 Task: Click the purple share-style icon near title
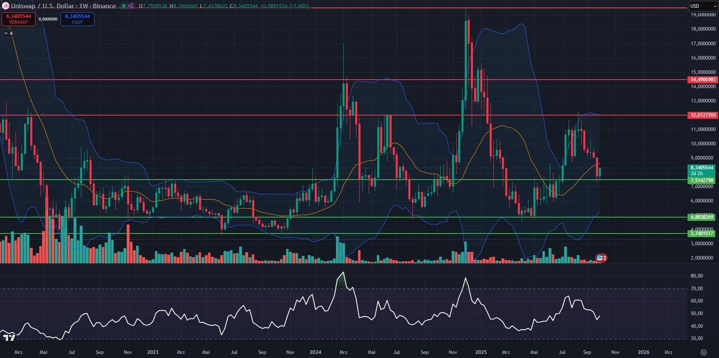tap(130, 6)
